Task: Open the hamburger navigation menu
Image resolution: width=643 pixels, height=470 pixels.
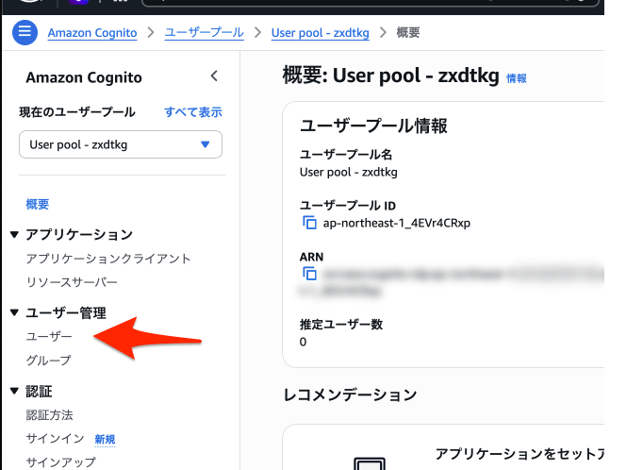Action: (x=25, y=32)
